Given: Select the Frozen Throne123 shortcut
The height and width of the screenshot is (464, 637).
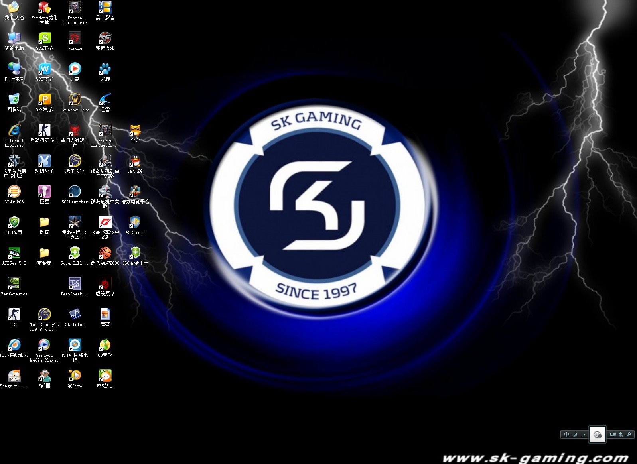Looking at the screenshot, I should (x=105, y=130).
